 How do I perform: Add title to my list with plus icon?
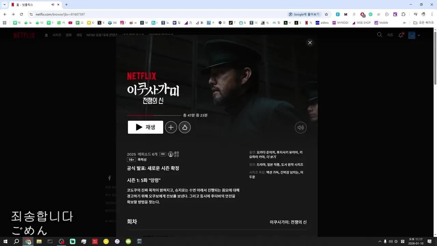pyautogui.click(x=171, y=127)
